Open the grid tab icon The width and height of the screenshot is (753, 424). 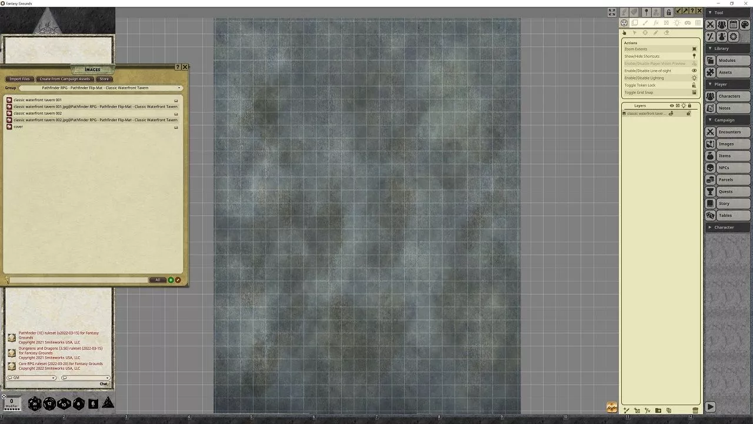[x=698, y=23]
